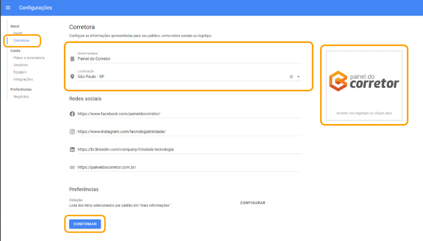Open Integrações in the sidebar
Viewport: 423px width, 241px height.
tap(23, 79)
